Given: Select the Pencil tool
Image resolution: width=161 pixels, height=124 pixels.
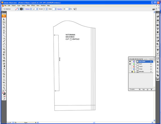Looking at the screenshot, I should point(4,44).
